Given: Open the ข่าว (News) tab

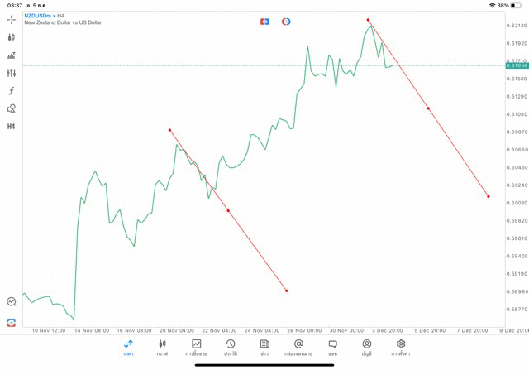Looking at the screenshot, I should pyautogui.click(x=264, y=348).
